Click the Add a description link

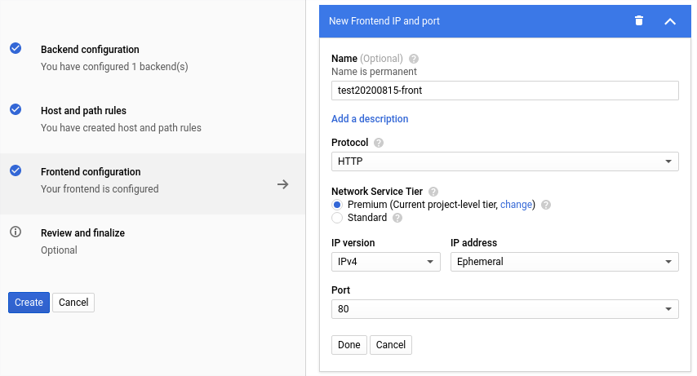click(370, 118)
